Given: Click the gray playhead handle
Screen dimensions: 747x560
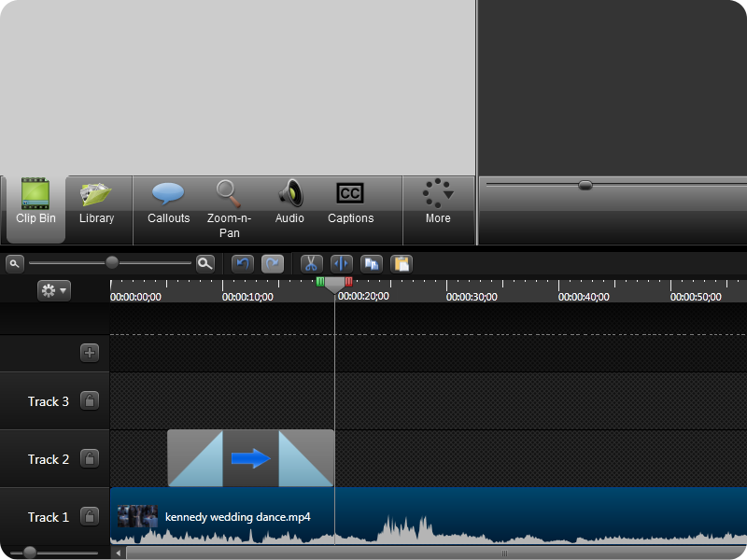Looking at the screenshot, I should coord(334,286).
